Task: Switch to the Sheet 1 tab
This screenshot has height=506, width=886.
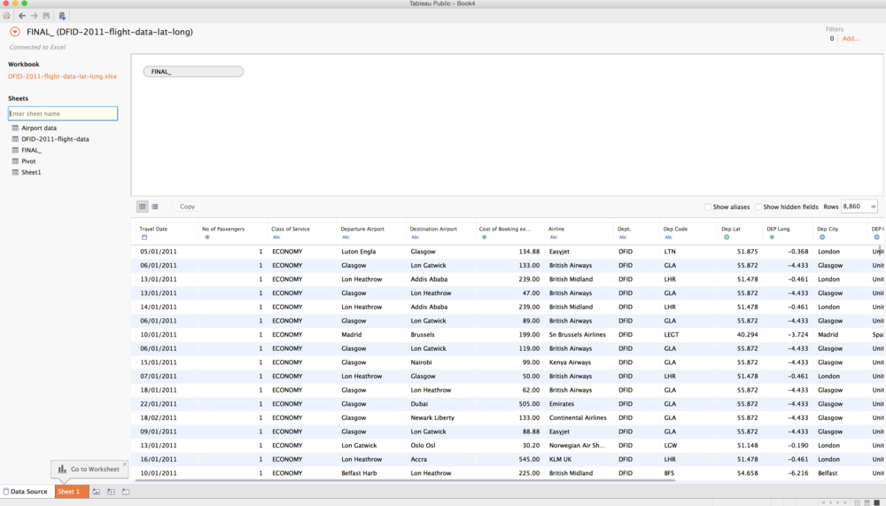Action: [x=72, y=491]
